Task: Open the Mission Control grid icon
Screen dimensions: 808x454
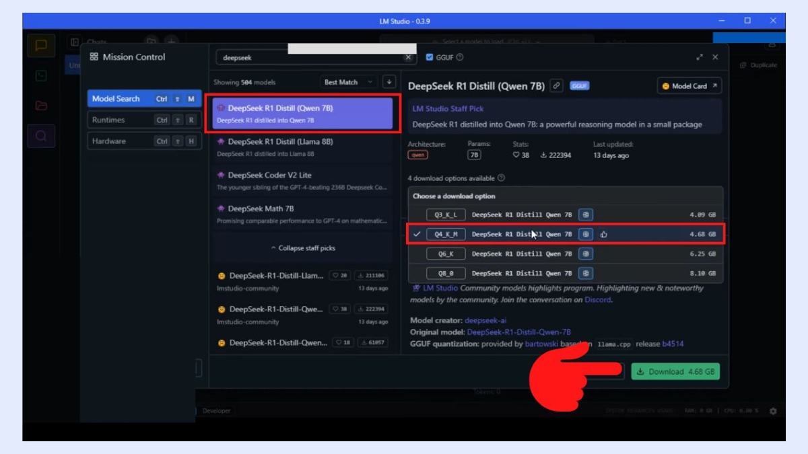Action: (94, 57)
